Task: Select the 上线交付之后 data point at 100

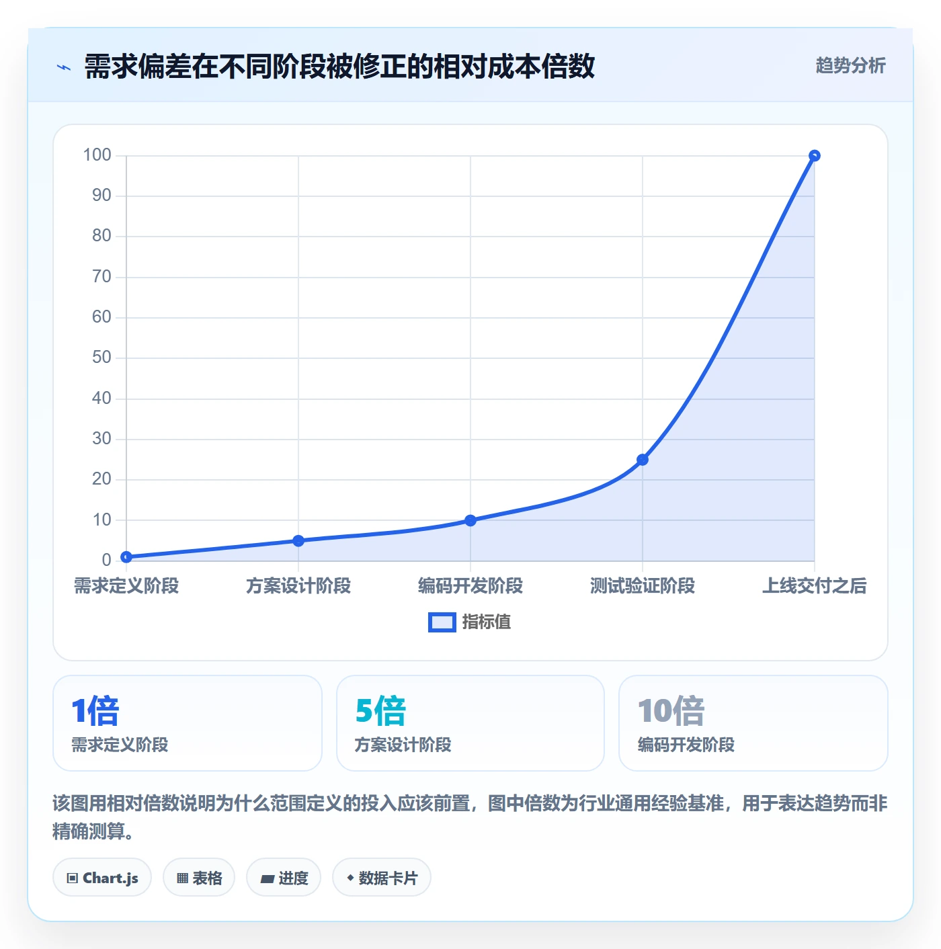Action: 815,156
